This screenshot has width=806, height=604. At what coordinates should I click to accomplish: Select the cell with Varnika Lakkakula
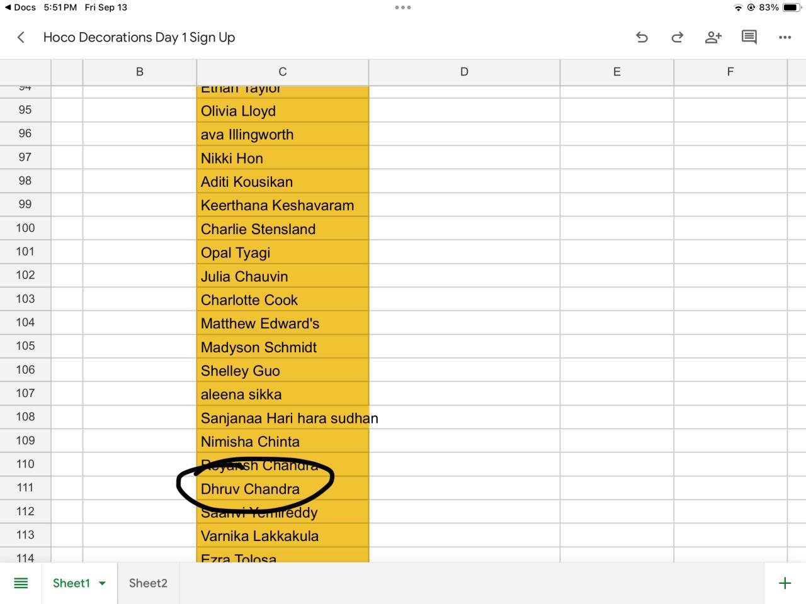282,536
